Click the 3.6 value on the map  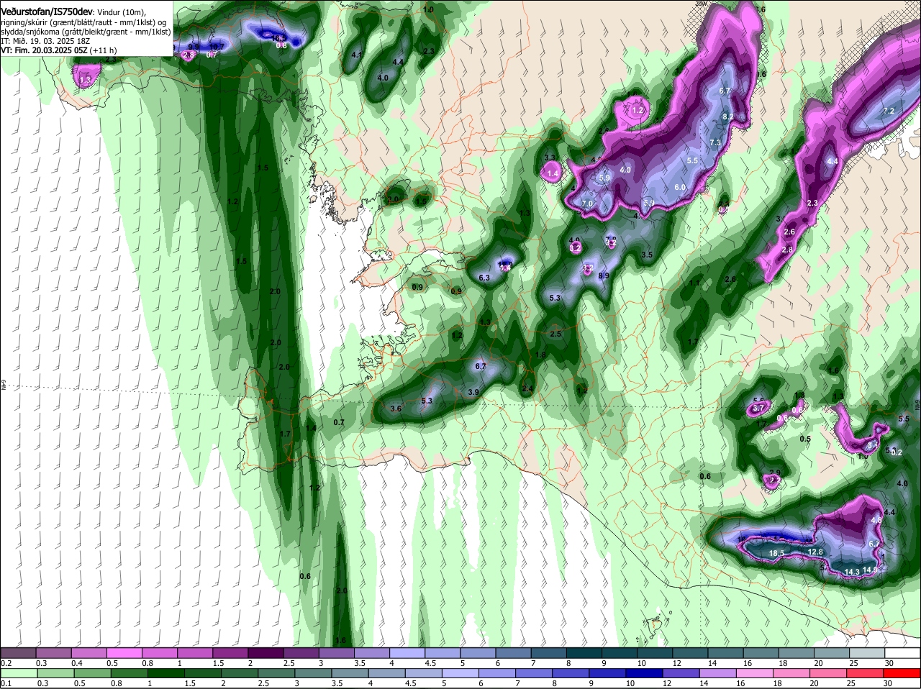pyautogui.click(x=396, y=409)
